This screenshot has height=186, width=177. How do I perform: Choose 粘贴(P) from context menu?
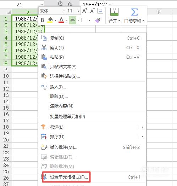pyautogui.click(x=92, y=57)
